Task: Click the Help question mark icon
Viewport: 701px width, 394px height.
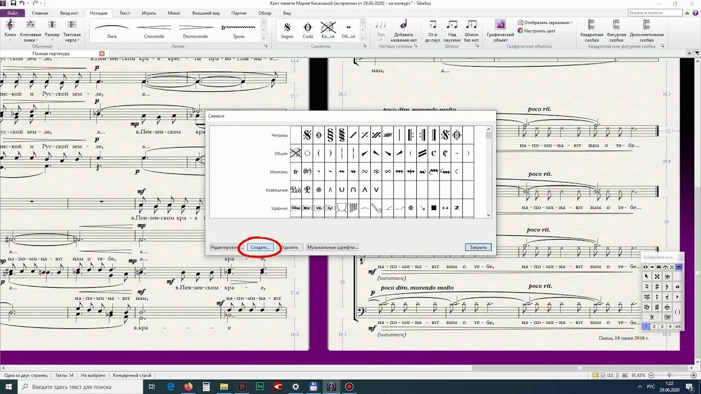Action: [x=696, y=13]
